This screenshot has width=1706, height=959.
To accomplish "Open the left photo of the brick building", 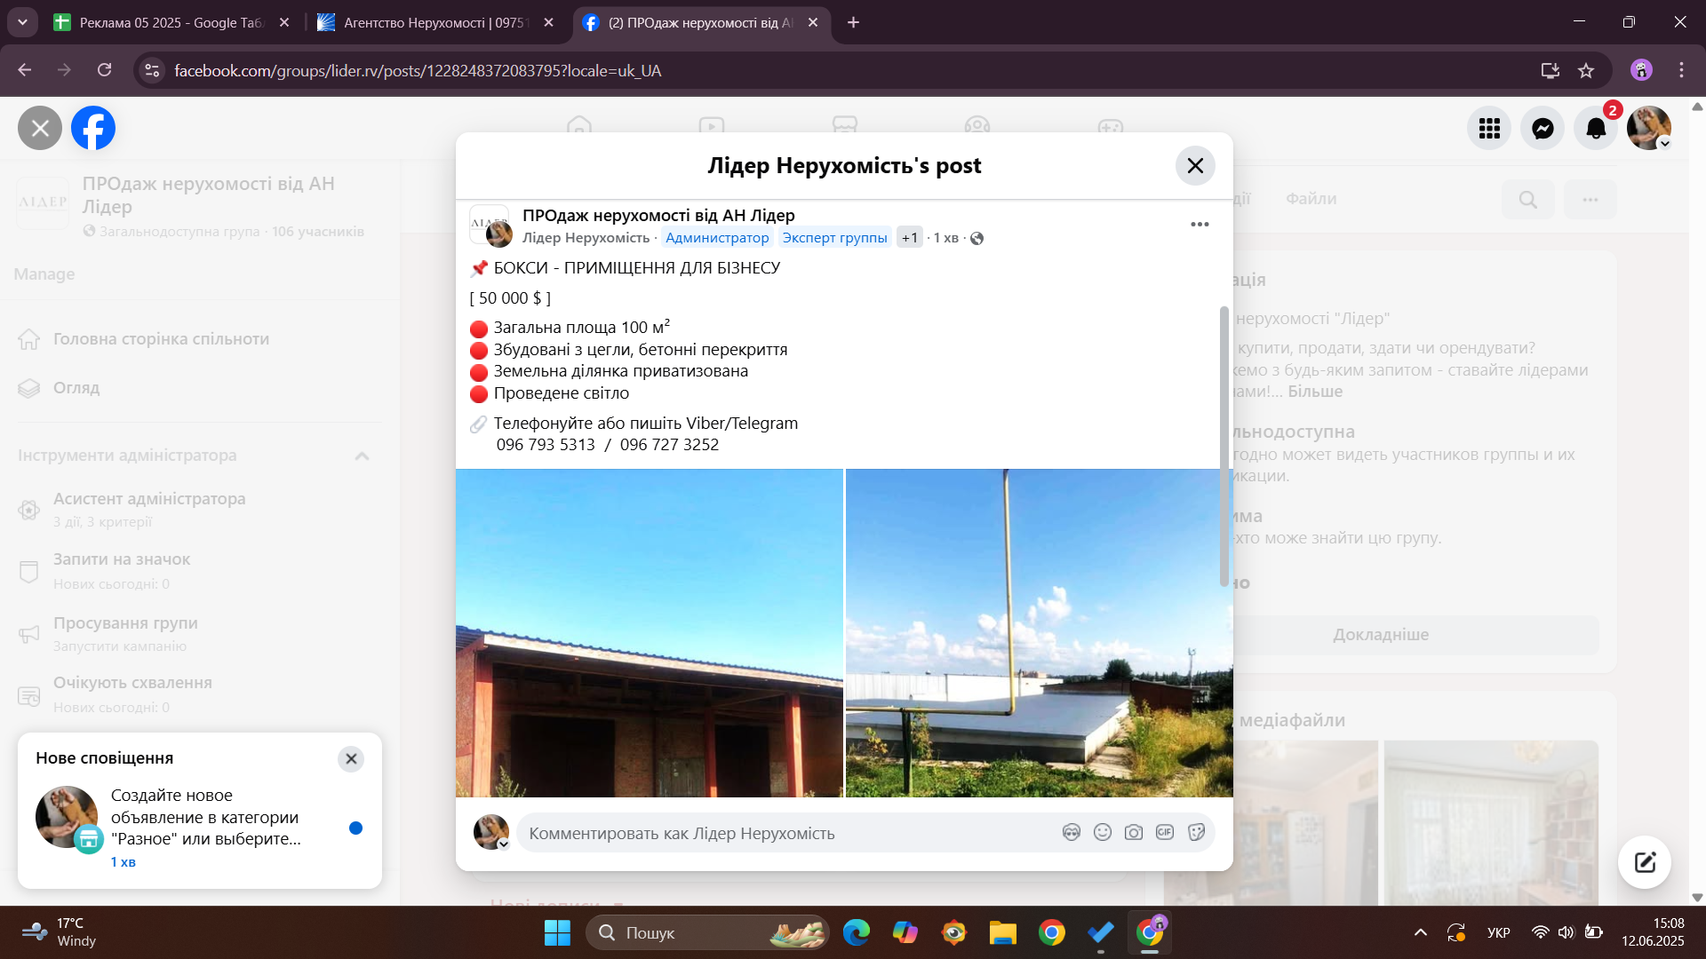I will tap(649, 632).
